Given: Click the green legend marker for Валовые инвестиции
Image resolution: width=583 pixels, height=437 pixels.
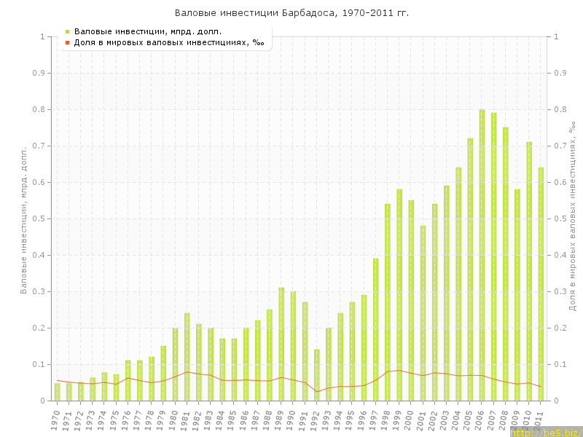Looking at the screenshot, I should pyautogui.click(x=67, y=31).
